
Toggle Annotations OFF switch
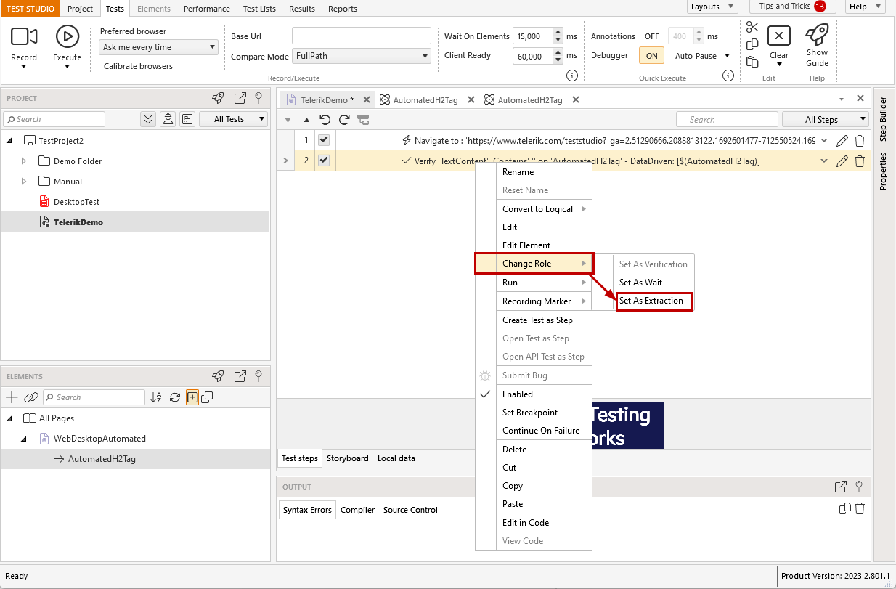pyautogui.click(x=651, y=36)
